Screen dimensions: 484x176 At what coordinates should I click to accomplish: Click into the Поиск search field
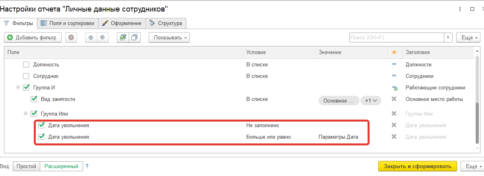[396, 37]
